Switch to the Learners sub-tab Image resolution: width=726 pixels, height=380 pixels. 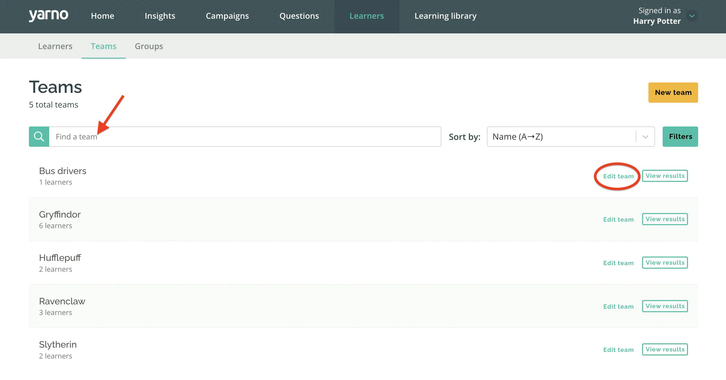click(55, 46)
